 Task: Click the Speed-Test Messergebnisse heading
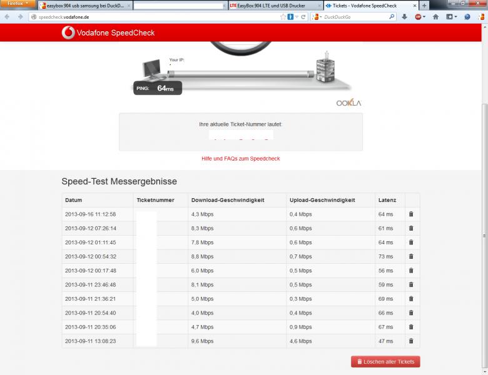(119, 181)
